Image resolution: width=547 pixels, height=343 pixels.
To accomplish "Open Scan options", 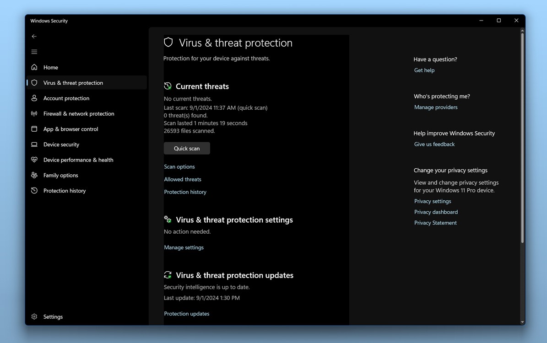I will pyautogui.click(x=179, y=166).
